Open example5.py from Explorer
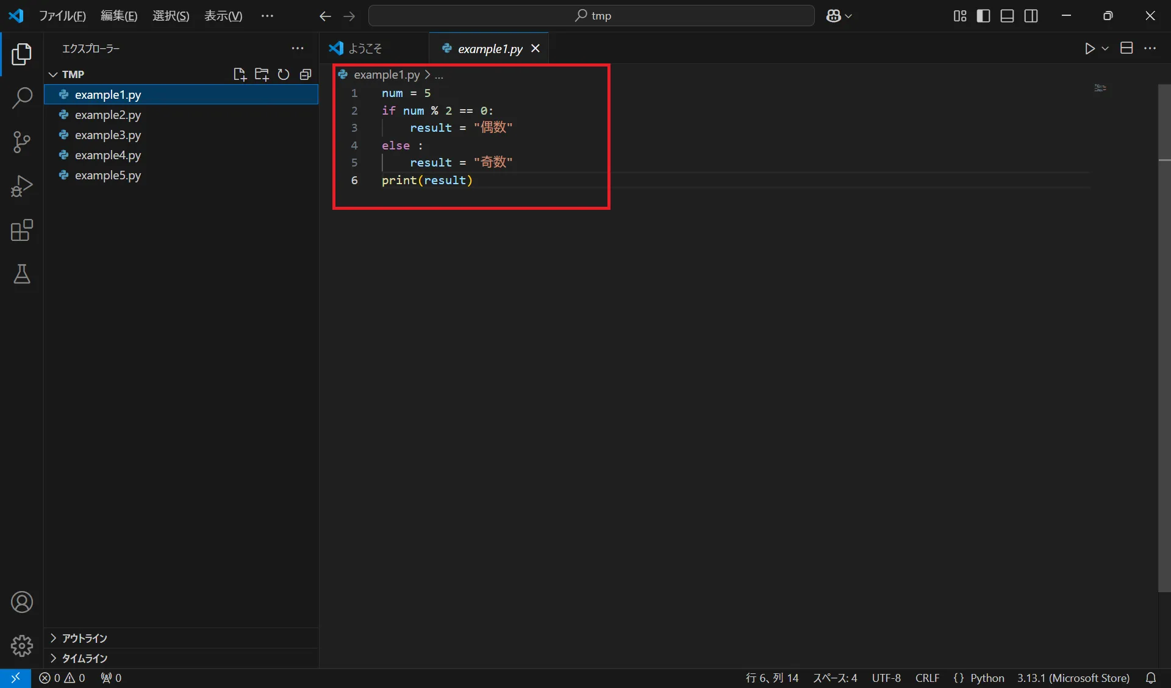Screen dimensions: 1171x688 (181, 175)
